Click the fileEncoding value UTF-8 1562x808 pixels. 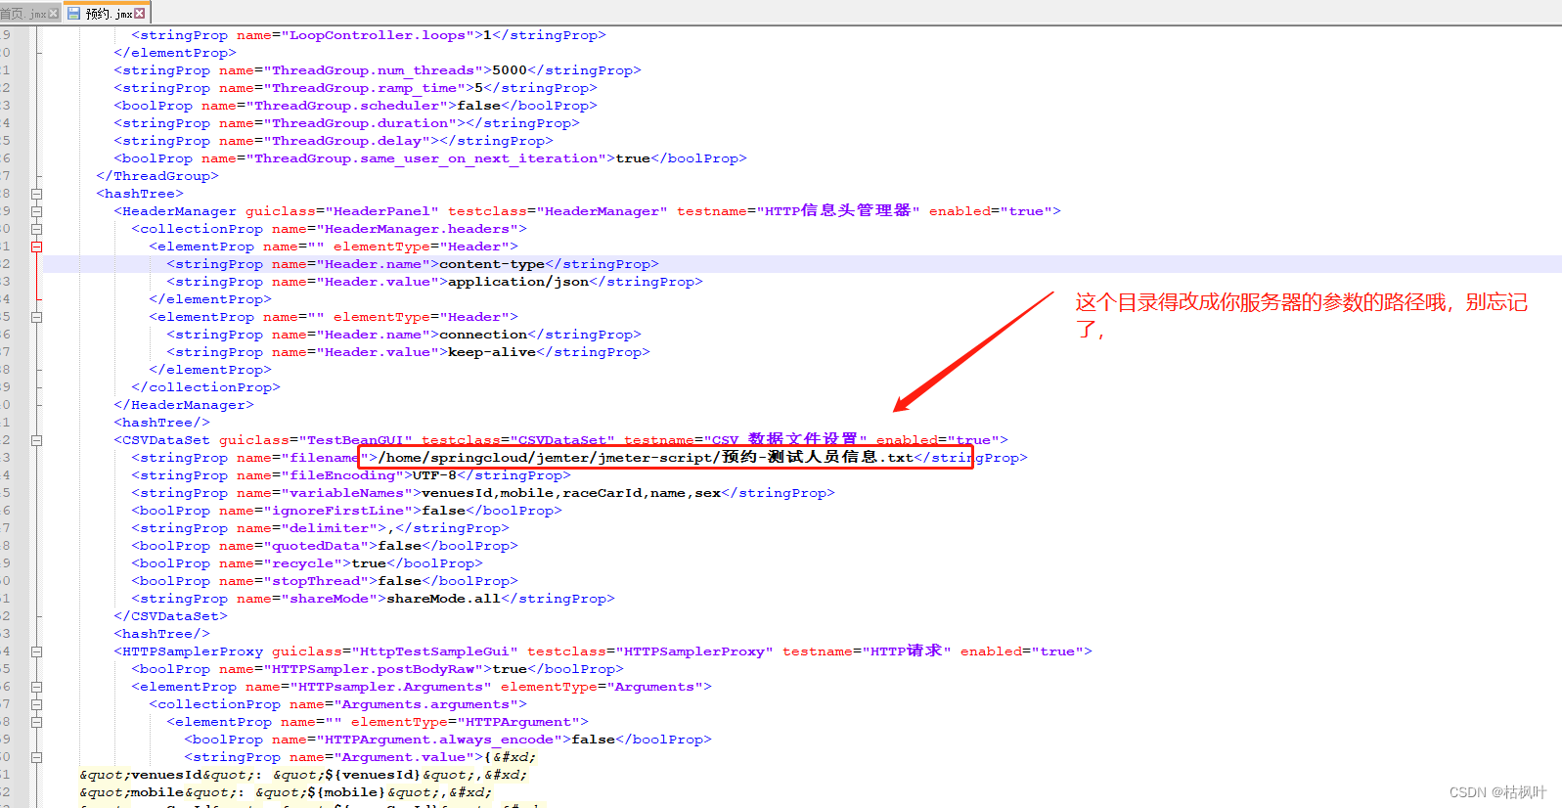pyautogui.click(x=434, y=475)
